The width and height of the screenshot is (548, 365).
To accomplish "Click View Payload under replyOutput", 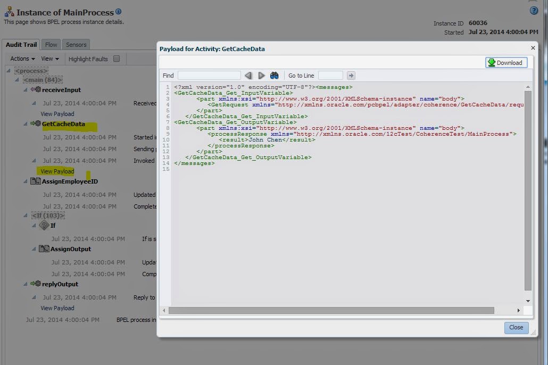I will 57,308.
